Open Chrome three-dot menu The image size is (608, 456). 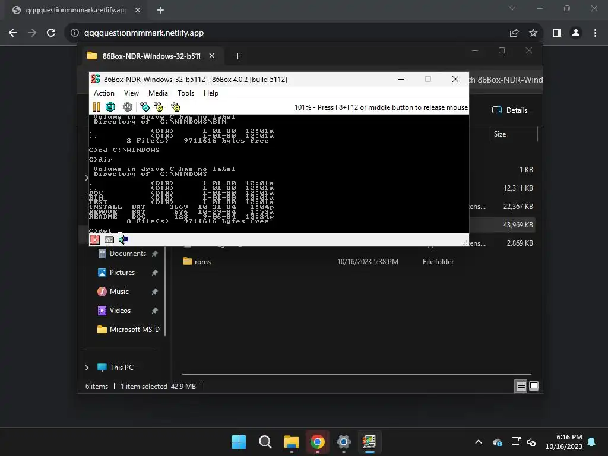coord(595,33)
